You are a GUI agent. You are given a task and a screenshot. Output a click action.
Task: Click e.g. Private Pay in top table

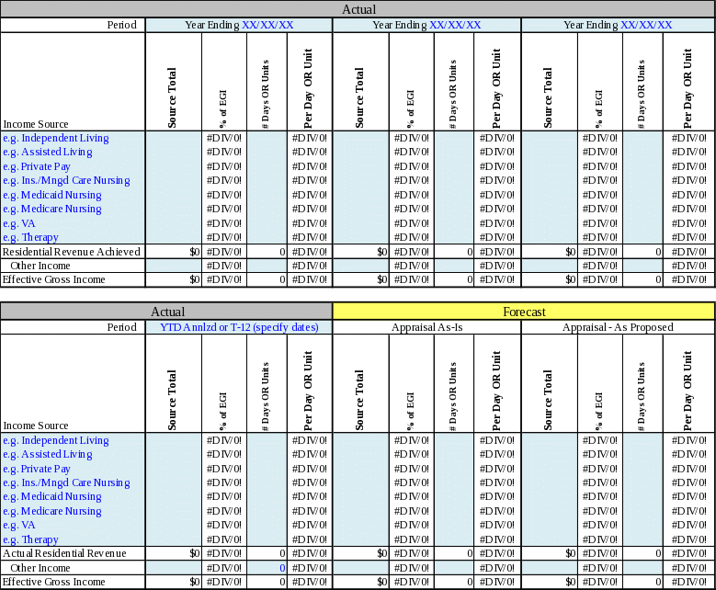point(37,166)
